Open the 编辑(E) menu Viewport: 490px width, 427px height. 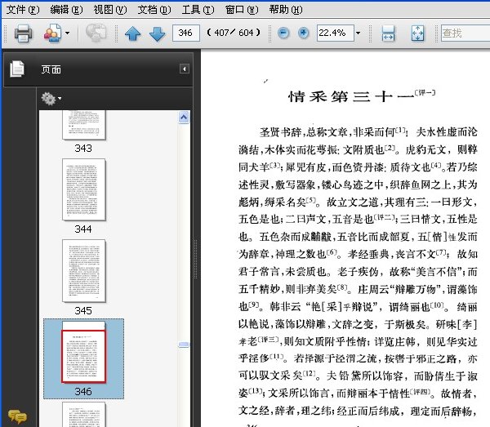[67, 10]
